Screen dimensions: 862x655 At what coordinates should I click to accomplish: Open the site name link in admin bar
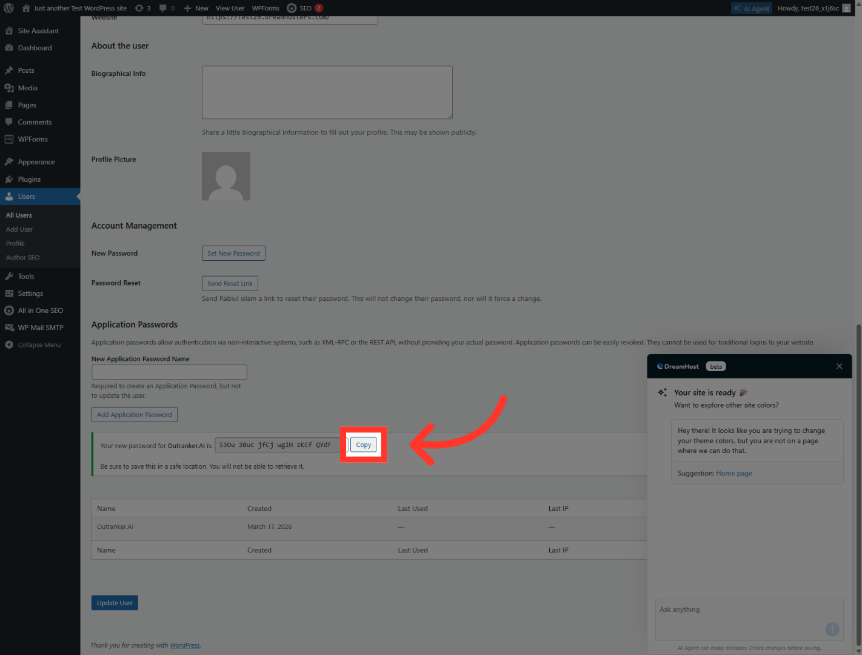point(75,8)
